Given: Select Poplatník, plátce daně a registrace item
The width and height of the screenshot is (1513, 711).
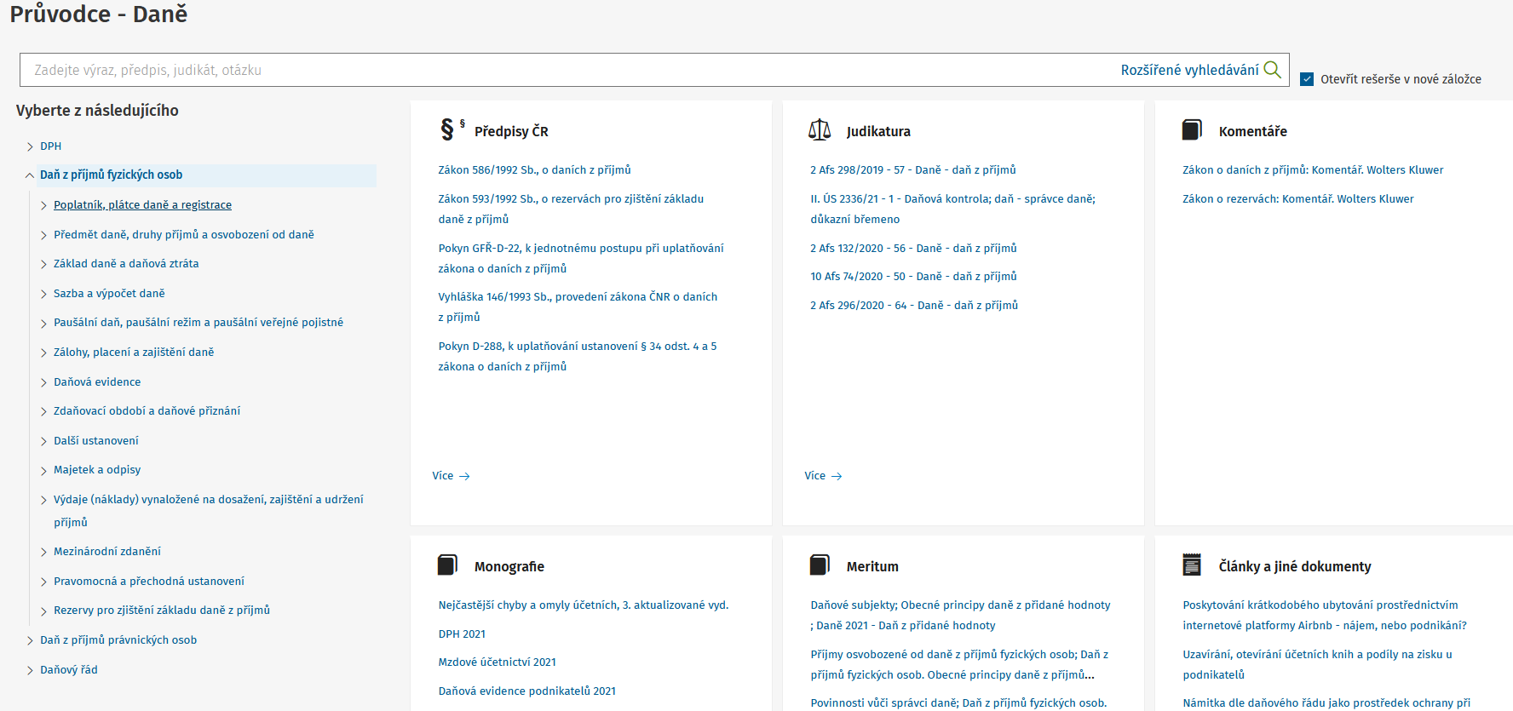Looking at the screenshot, I should 142,205.
